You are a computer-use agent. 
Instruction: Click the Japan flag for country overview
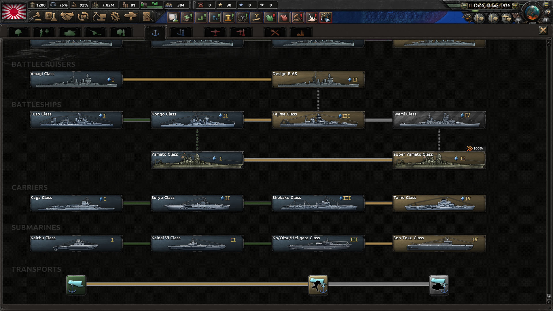[14, 11]
